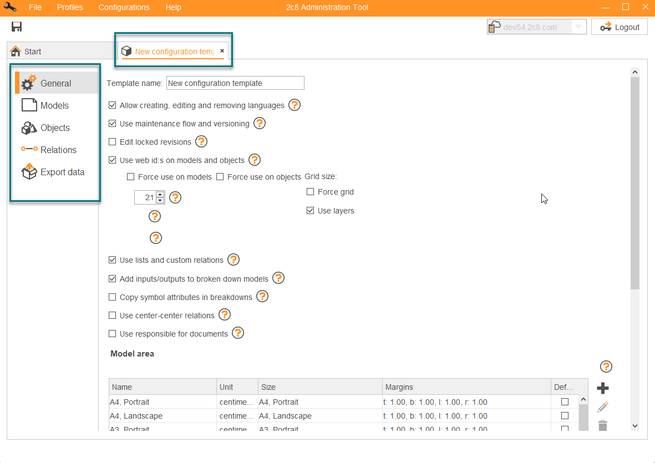Image resolution: width=655 pixels, height=463 pixels.
Task: Click main panel scrollbar down arrow
Action: (635, 426)
